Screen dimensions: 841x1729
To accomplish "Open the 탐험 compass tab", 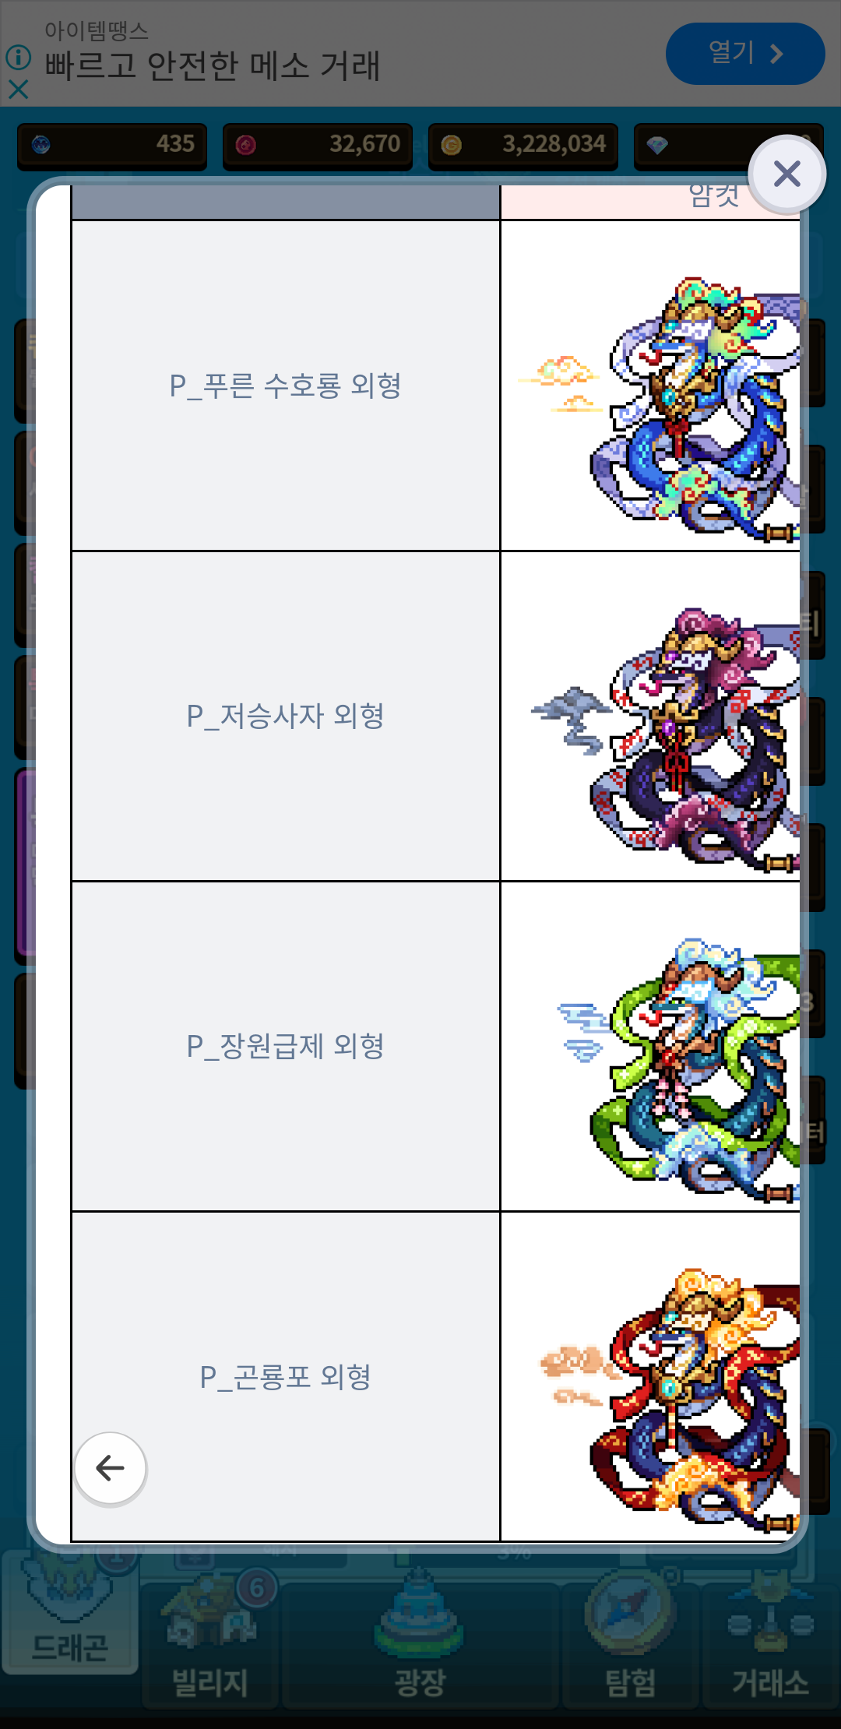I will click(x=630, y=1643).
